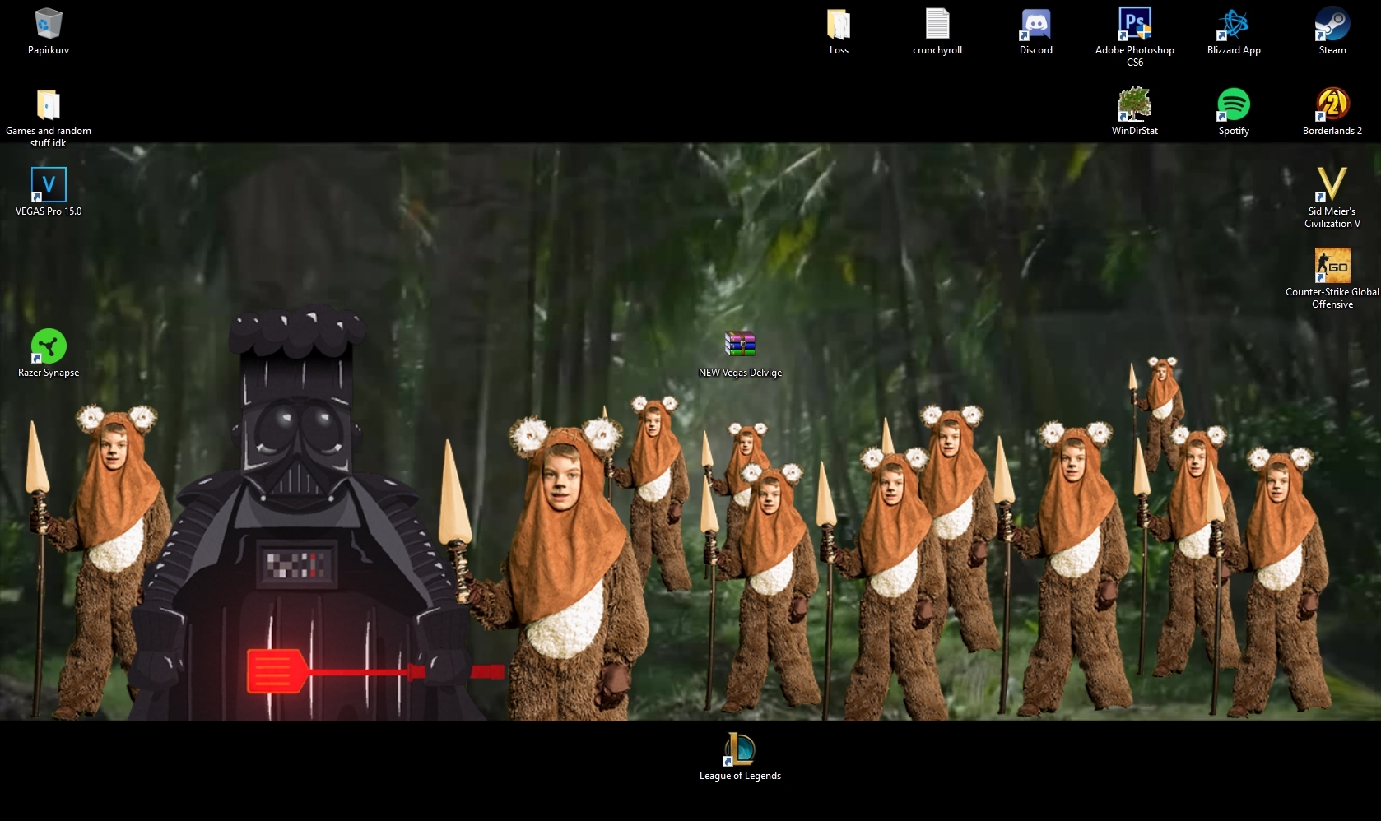The image size is (1381, 821).
Task: Select the Loss folder icon
Action: click(x=839, y=24)
